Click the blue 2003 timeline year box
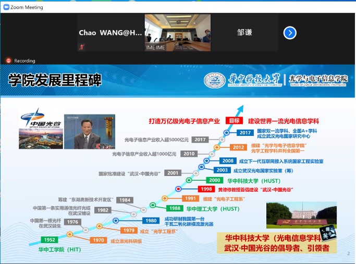 pos(222,170)
